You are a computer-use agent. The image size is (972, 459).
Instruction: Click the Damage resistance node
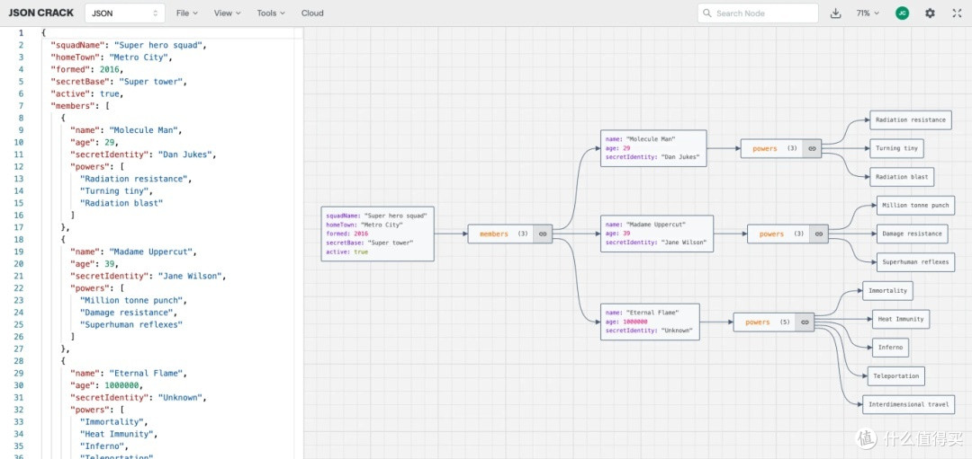click(913, 234)
